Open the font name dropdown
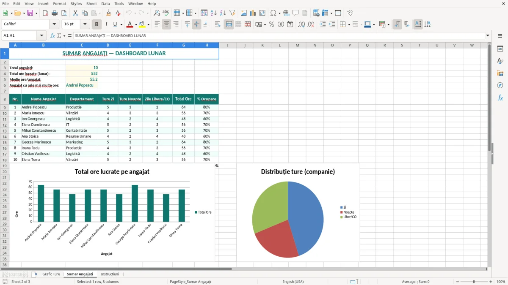This screenshot has height=285, width=508. 54,24
